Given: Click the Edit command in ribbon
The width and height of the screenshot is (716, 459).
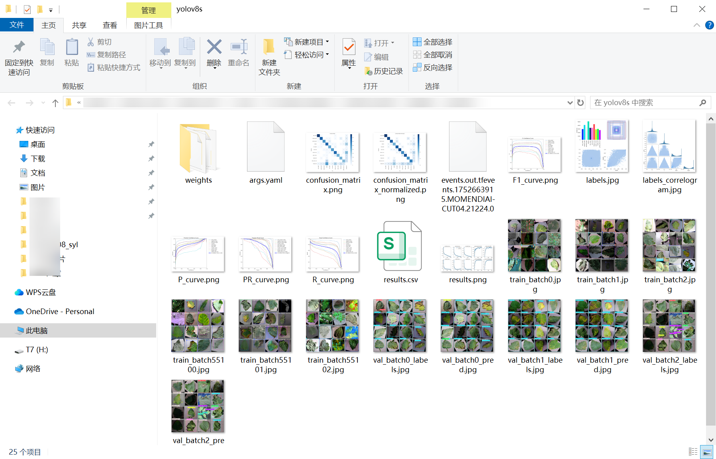Looking at the screenshot, I should [x=377, y=57].
